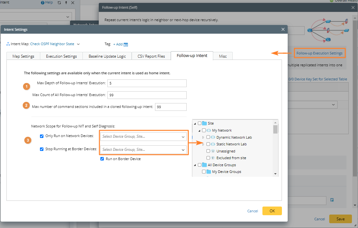
Task: Click the Max Depth input field
Action: click(x=147, y=83)
